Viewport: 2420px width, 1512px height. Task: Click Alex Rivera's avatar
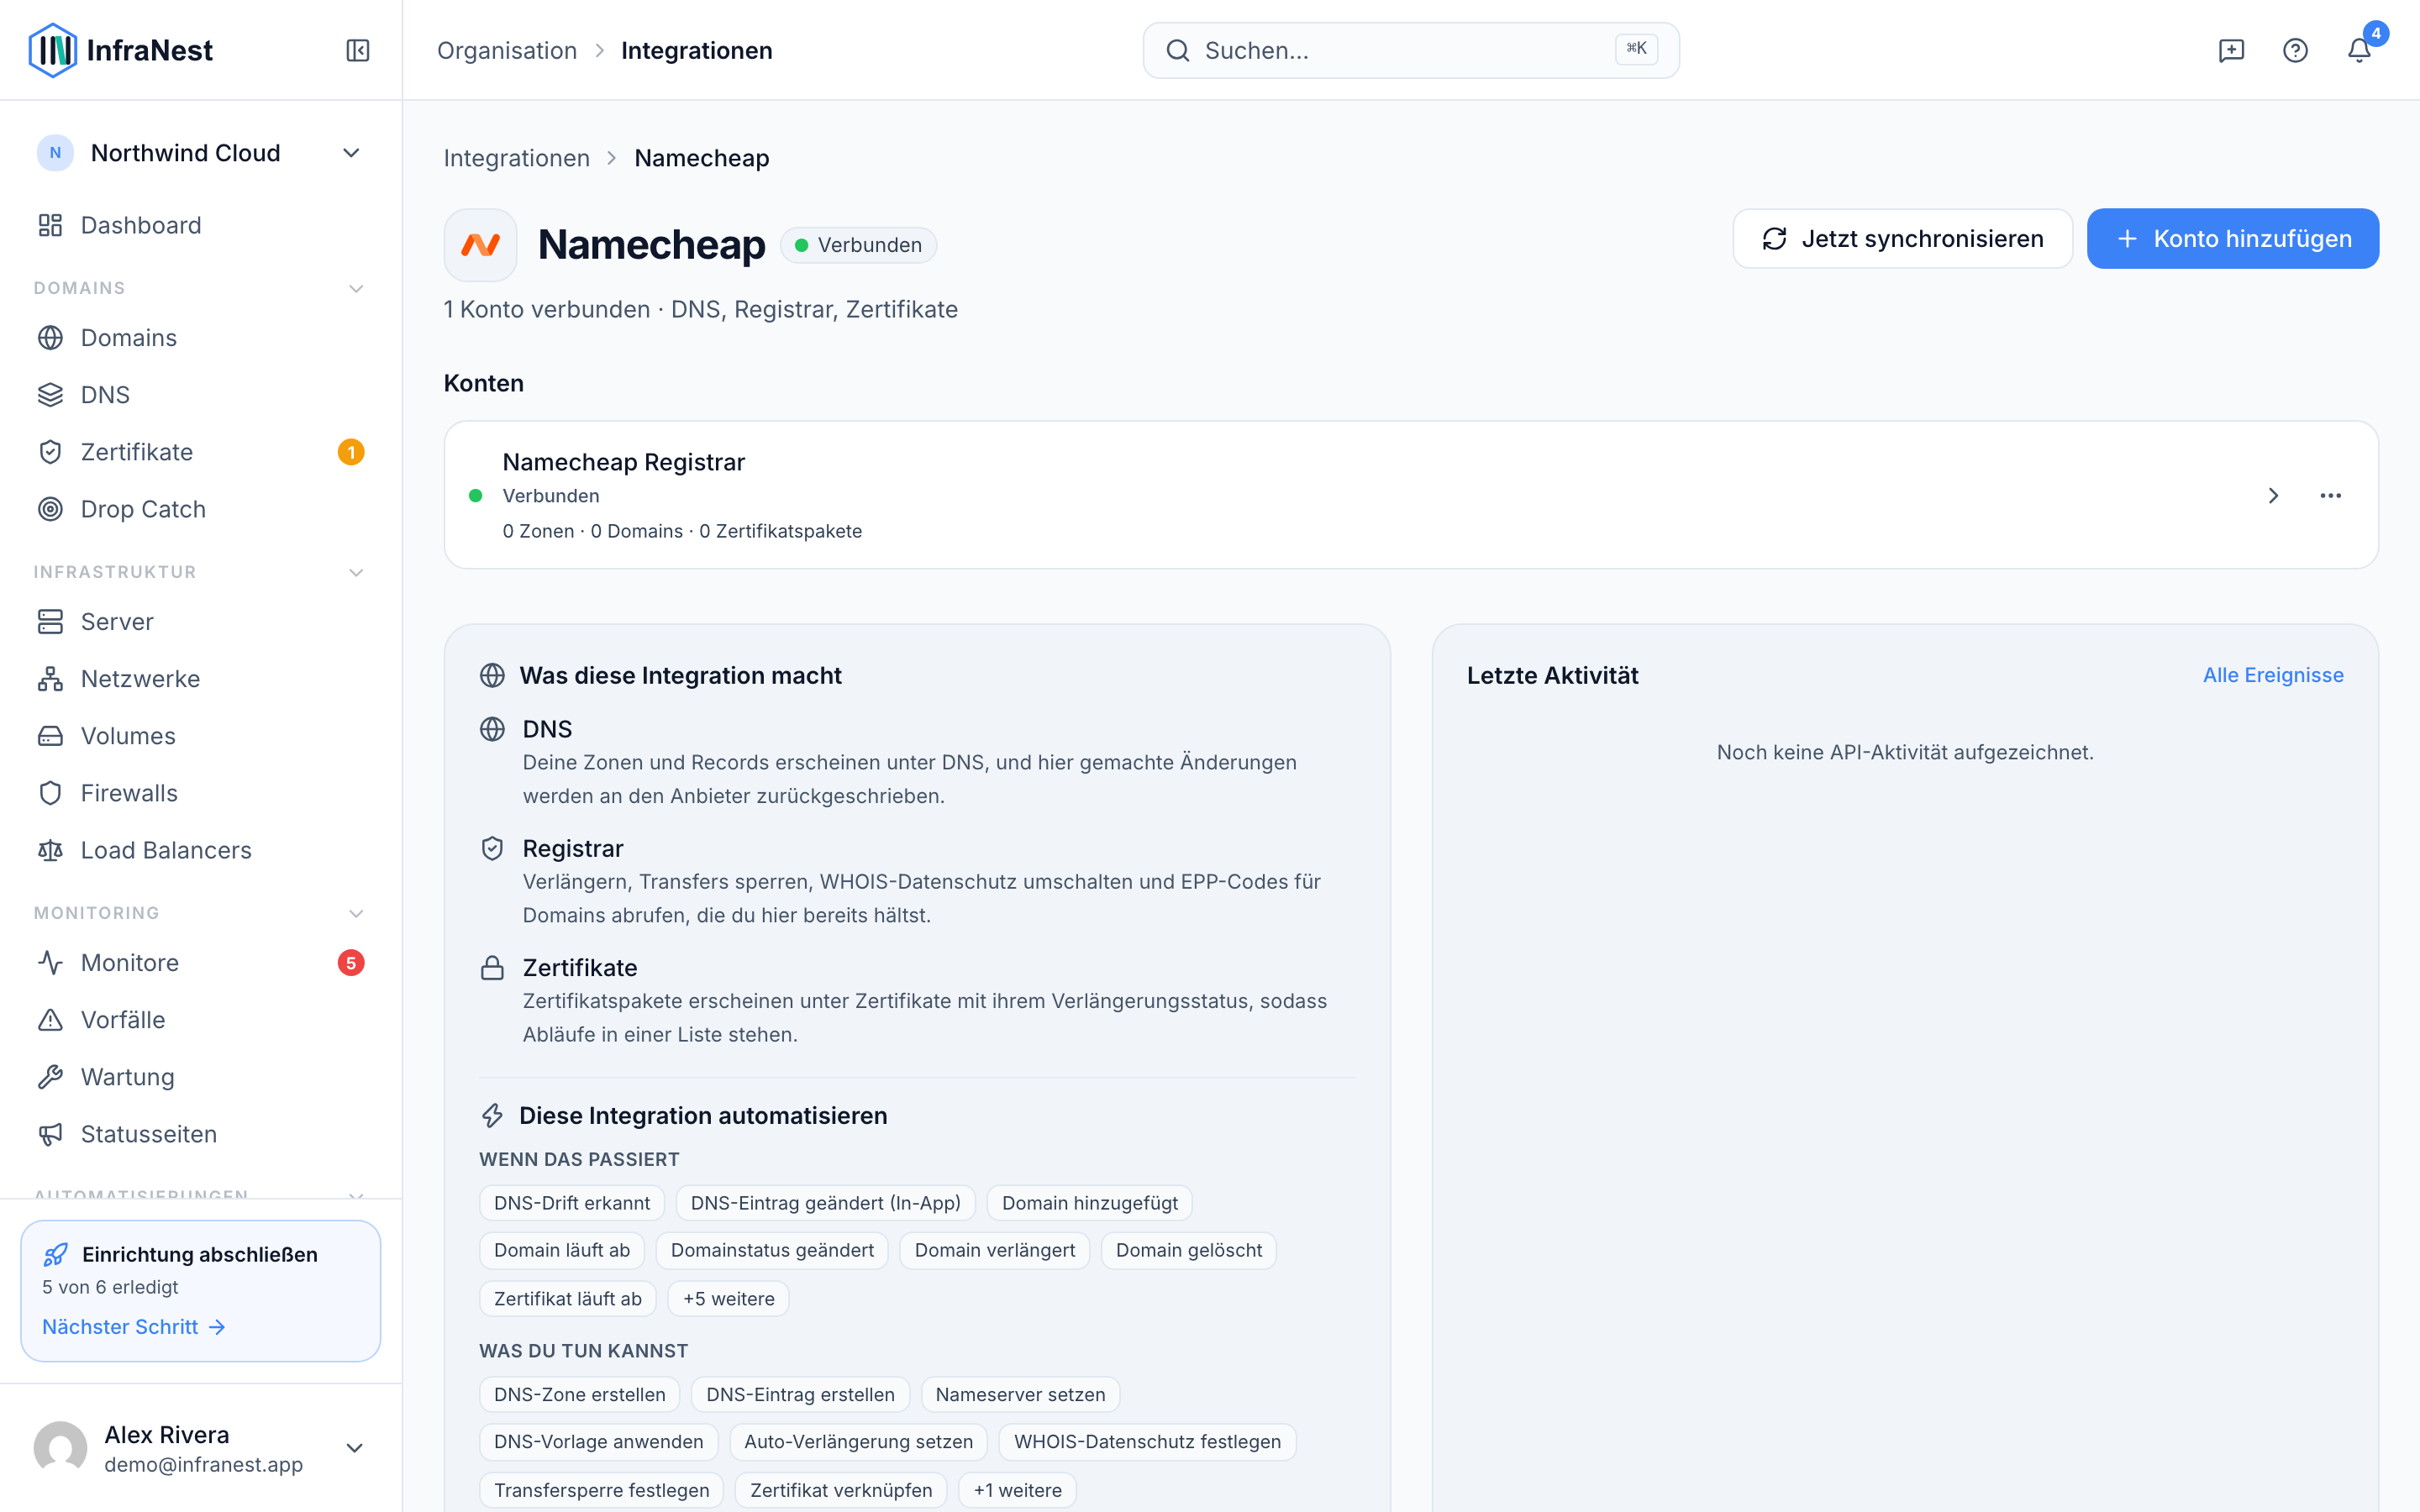[61, 1448]
